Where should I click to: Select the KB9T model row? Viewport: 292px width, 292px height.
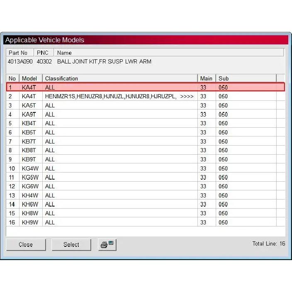(x=146, y=159)
